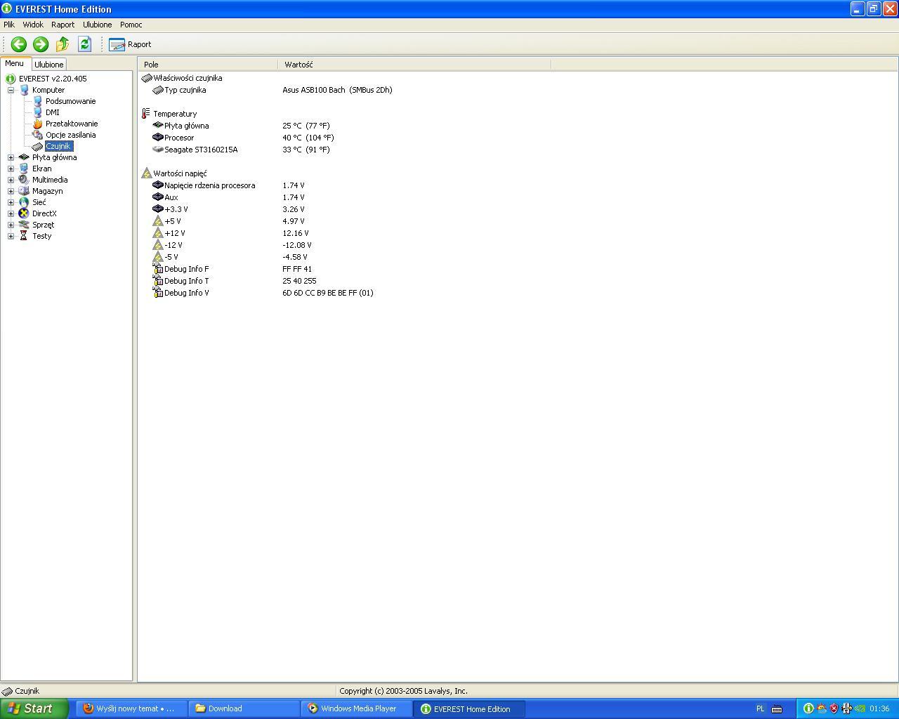Open the Pomoc menu

pyautogui.click(x=131, y=25)
